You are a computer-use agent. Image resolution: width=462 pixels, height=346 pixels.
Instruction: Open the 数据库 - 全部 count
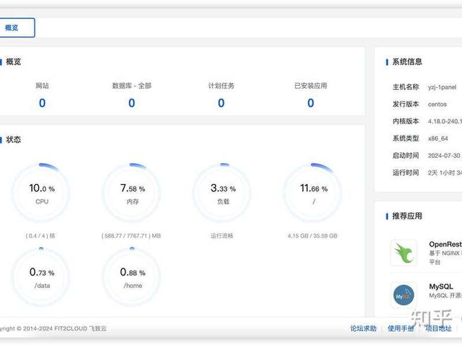(132, 103)
